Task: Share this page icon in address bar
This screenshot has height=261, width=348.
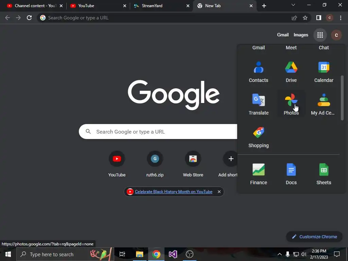Action: coord(294,18)
